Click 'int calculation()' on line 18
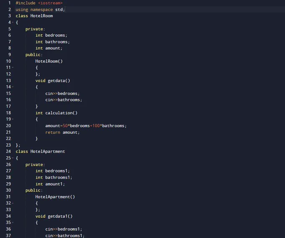Viewport: 285px width, 238px height. click(56, 113)
